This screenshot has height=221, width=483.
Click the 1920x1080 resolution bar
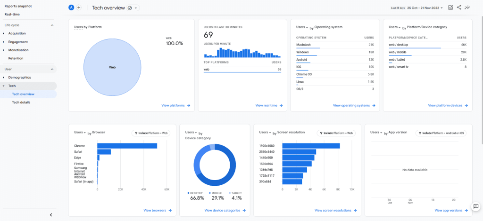coord(311,146)
